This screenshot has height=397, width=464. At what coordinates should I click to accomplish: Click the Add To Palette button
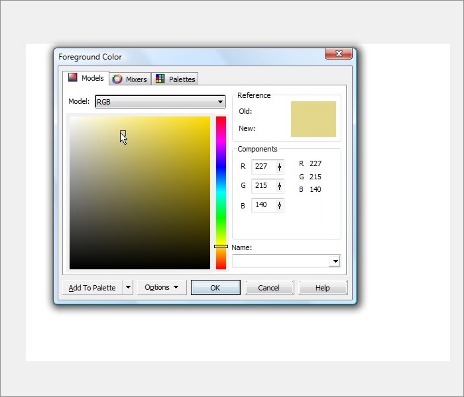[92, 288]
